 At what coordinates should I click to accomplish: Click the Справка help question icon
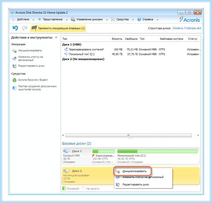tap(139, 19)
